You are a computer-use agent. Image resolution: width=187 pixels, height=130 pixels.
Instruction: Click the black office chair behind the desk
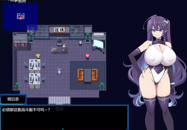coord(59,42)
